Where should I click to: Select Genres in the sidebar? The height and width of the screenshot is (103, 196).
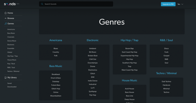coord(11,24)
